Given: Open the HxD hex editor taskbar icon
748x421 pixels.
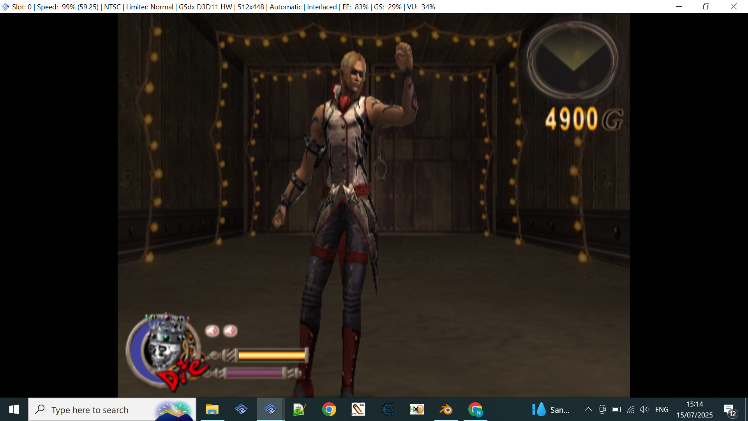Looking at the screenshot, I should click(x=417, y=409).
